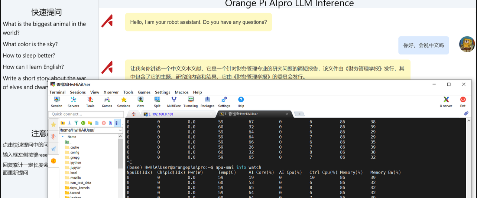The height and width of the screenshot is (198, 477).
Task: Toggle the SFTP text-mode 'A' icon
Action: click(x=111, y=123)
